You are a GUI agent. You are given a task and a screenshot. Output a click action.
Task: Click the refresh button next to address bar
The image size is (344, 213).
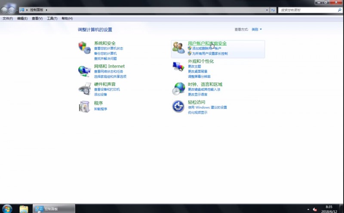tap(273, 10)
